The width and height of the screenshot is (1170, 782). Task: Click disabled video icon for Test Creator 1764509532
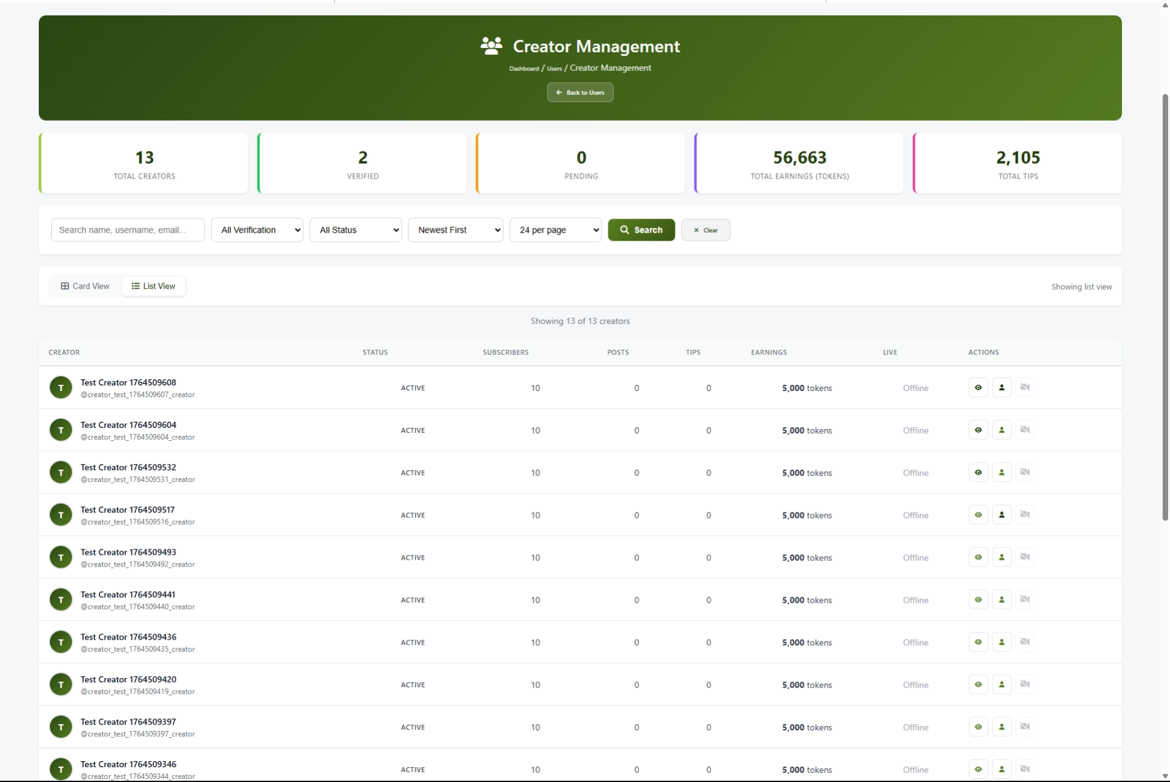pos(1025,472)
